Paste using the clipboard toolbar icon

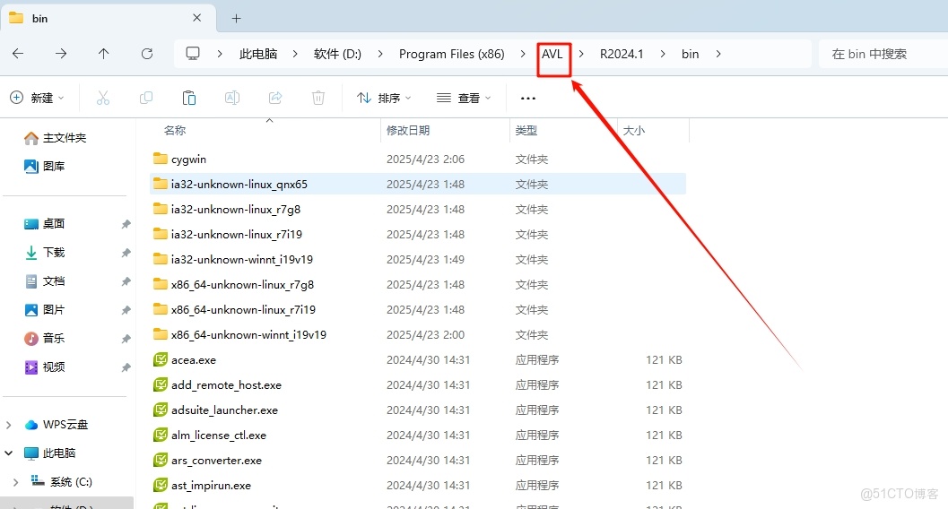tap(189, 98)
